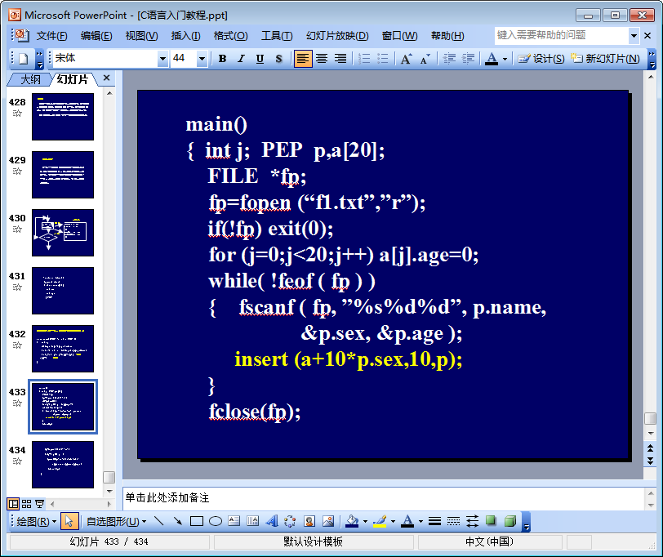The width and height of the screenshot is (663, 557).
Task: Switch to the 幻灯片 slides tab
Action: 73,79
